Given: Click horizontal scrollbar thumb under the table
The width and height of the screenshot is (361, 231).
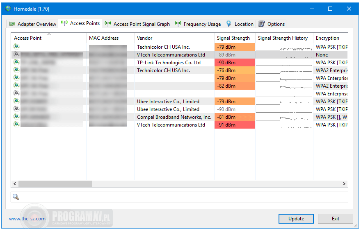Looking at the screenshot, I should tap(55, 183).
